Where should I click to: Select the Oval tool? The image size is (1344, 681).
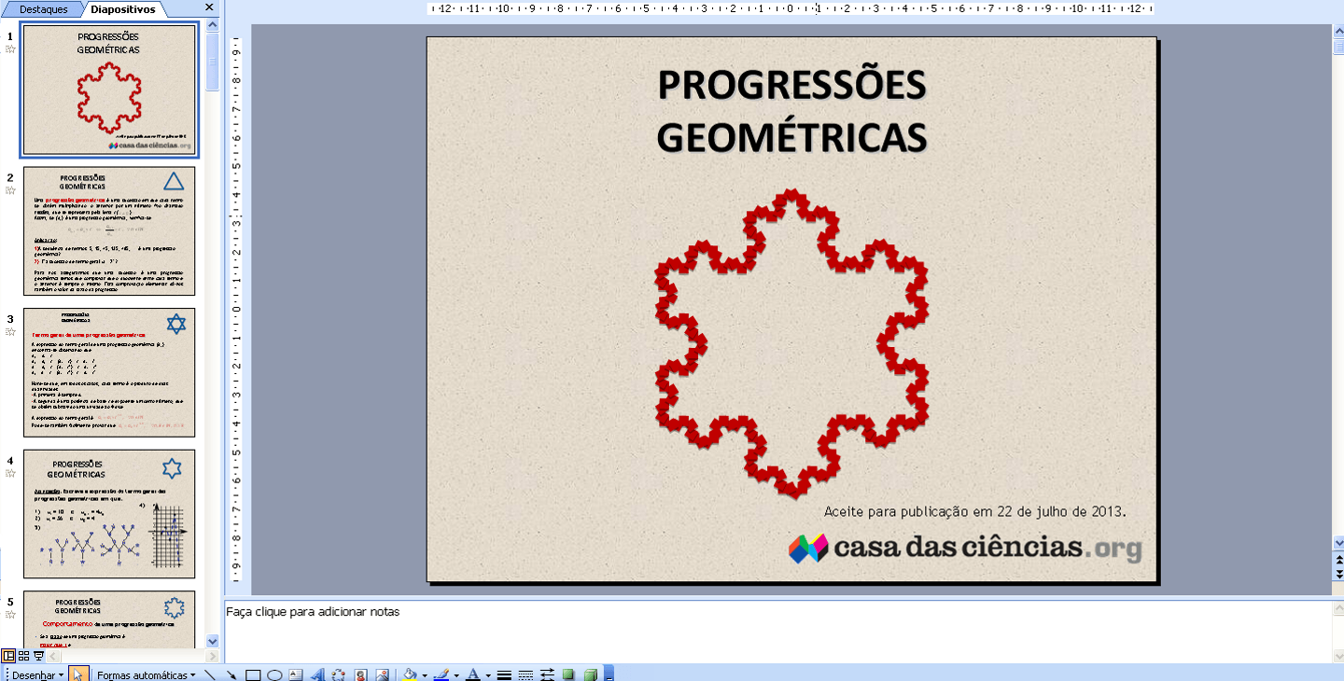(274, 674)
